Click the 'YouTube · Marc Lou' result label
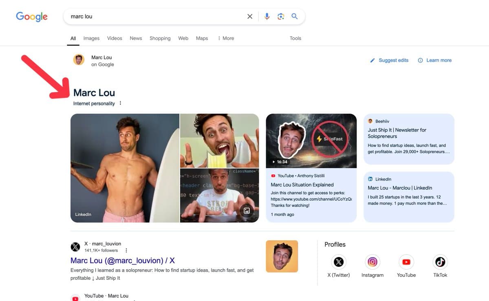The height and width of the screenshot is (301, 489). [106, 296]
